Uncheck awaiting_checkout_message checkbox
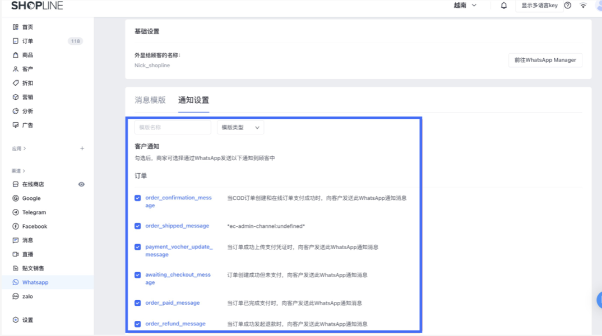This screenshot has width=602, height=336. click(x=137, y=275)
